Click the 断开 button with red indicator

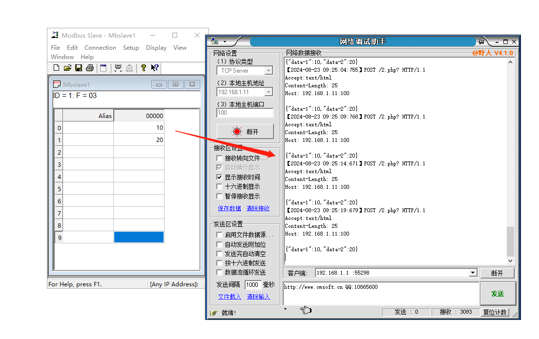click(245, 132)
